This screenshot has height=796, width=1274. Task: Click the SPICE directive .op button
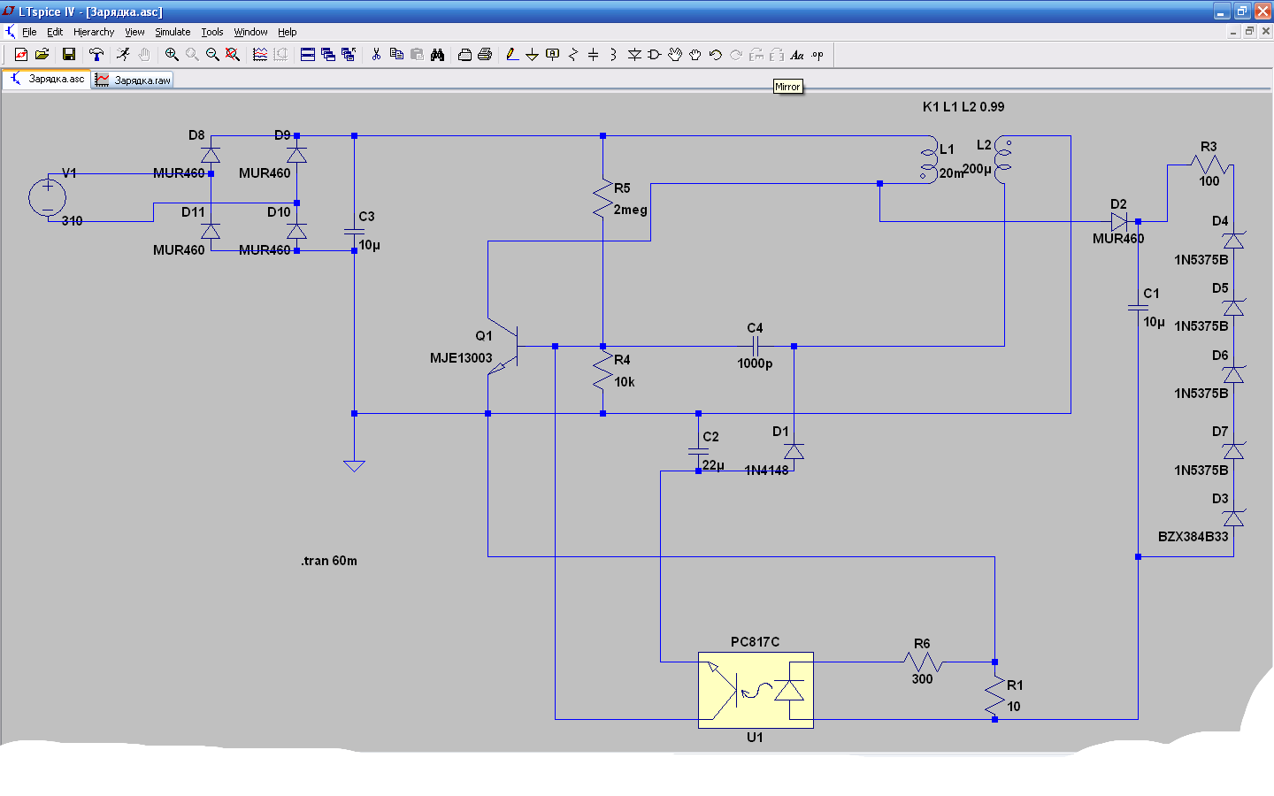[817, 55]
